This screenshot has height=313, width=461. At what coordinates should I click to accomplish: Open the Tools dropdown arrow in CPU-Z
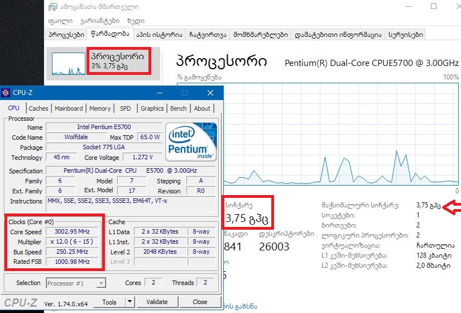[x=129, y=302]
